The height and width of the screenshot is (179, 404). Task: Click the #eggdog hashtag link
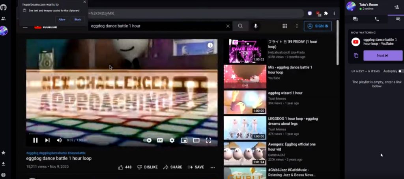point(32,153)
